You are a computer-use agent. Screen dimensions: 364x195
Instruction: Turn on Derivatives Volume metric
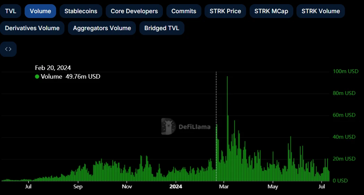click(x=32, y=28)
